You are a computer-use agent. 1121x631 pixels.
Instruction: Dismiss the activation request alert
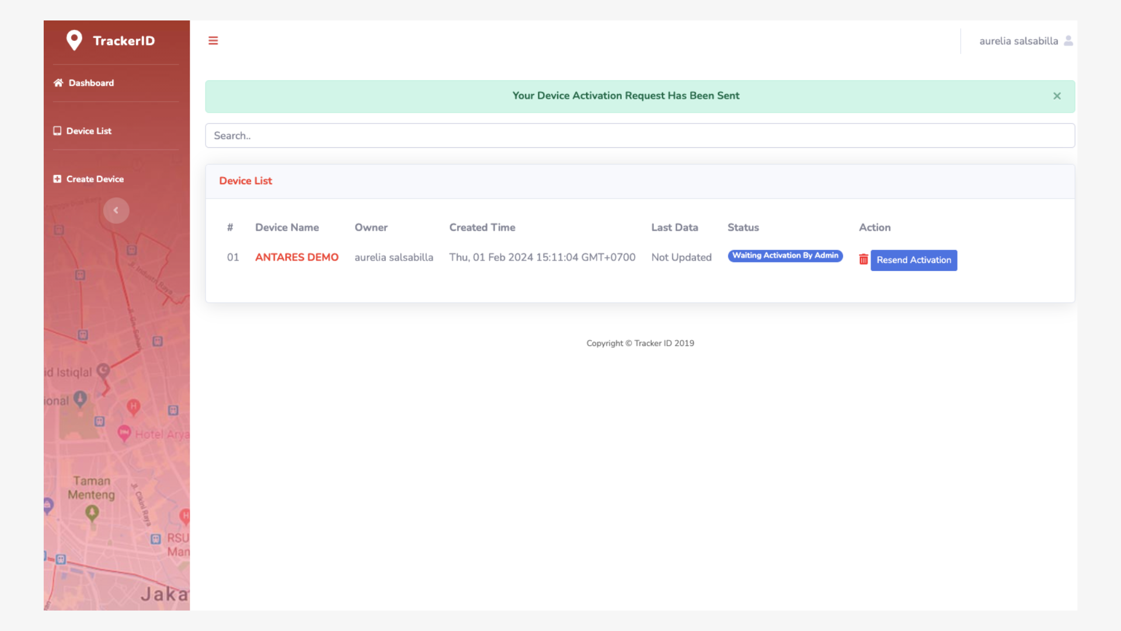coord(1057,96)
